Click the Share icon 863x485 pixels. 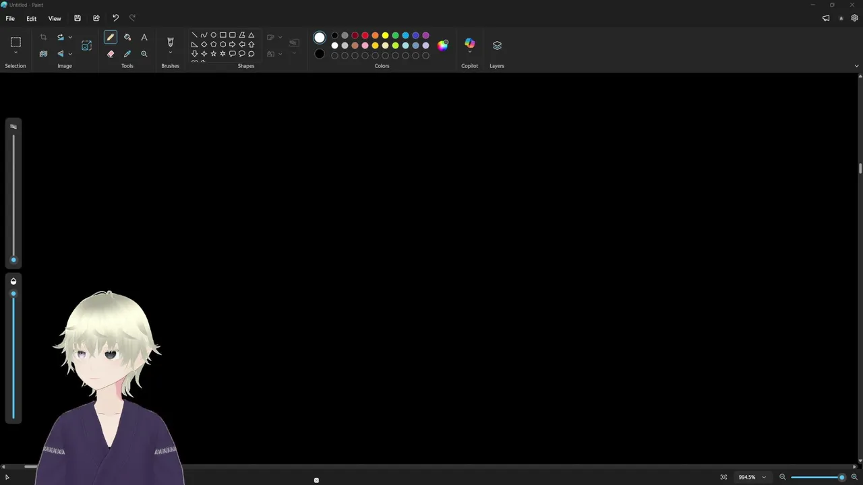pos(96,18)
